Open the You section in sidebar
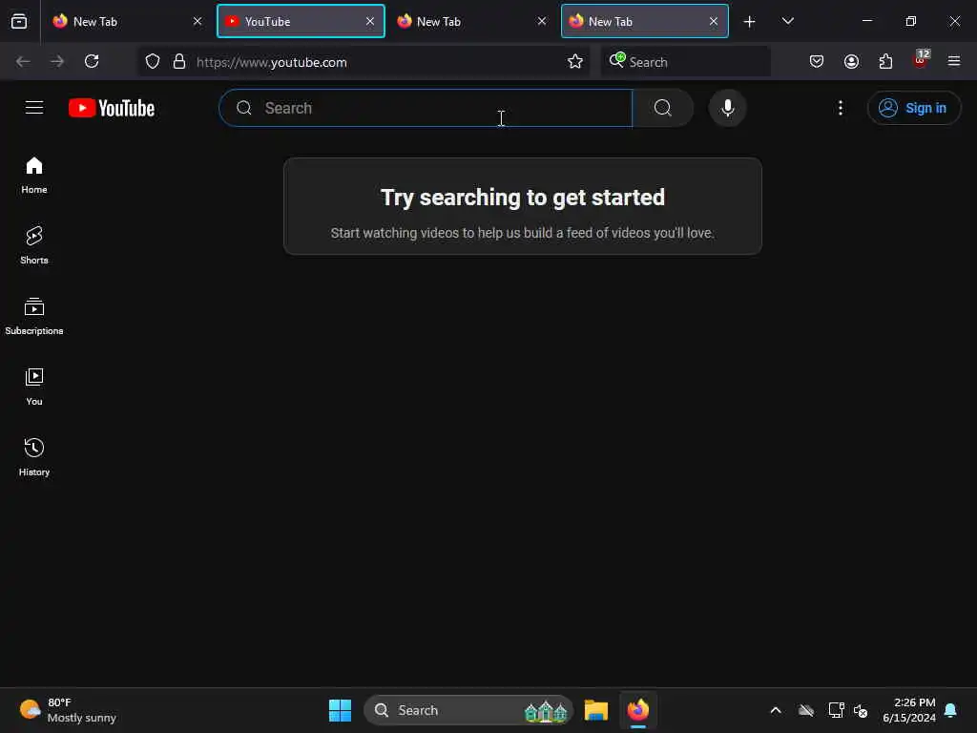The width and height of the screenshot is (977, 733). click(x=34, y=387)
